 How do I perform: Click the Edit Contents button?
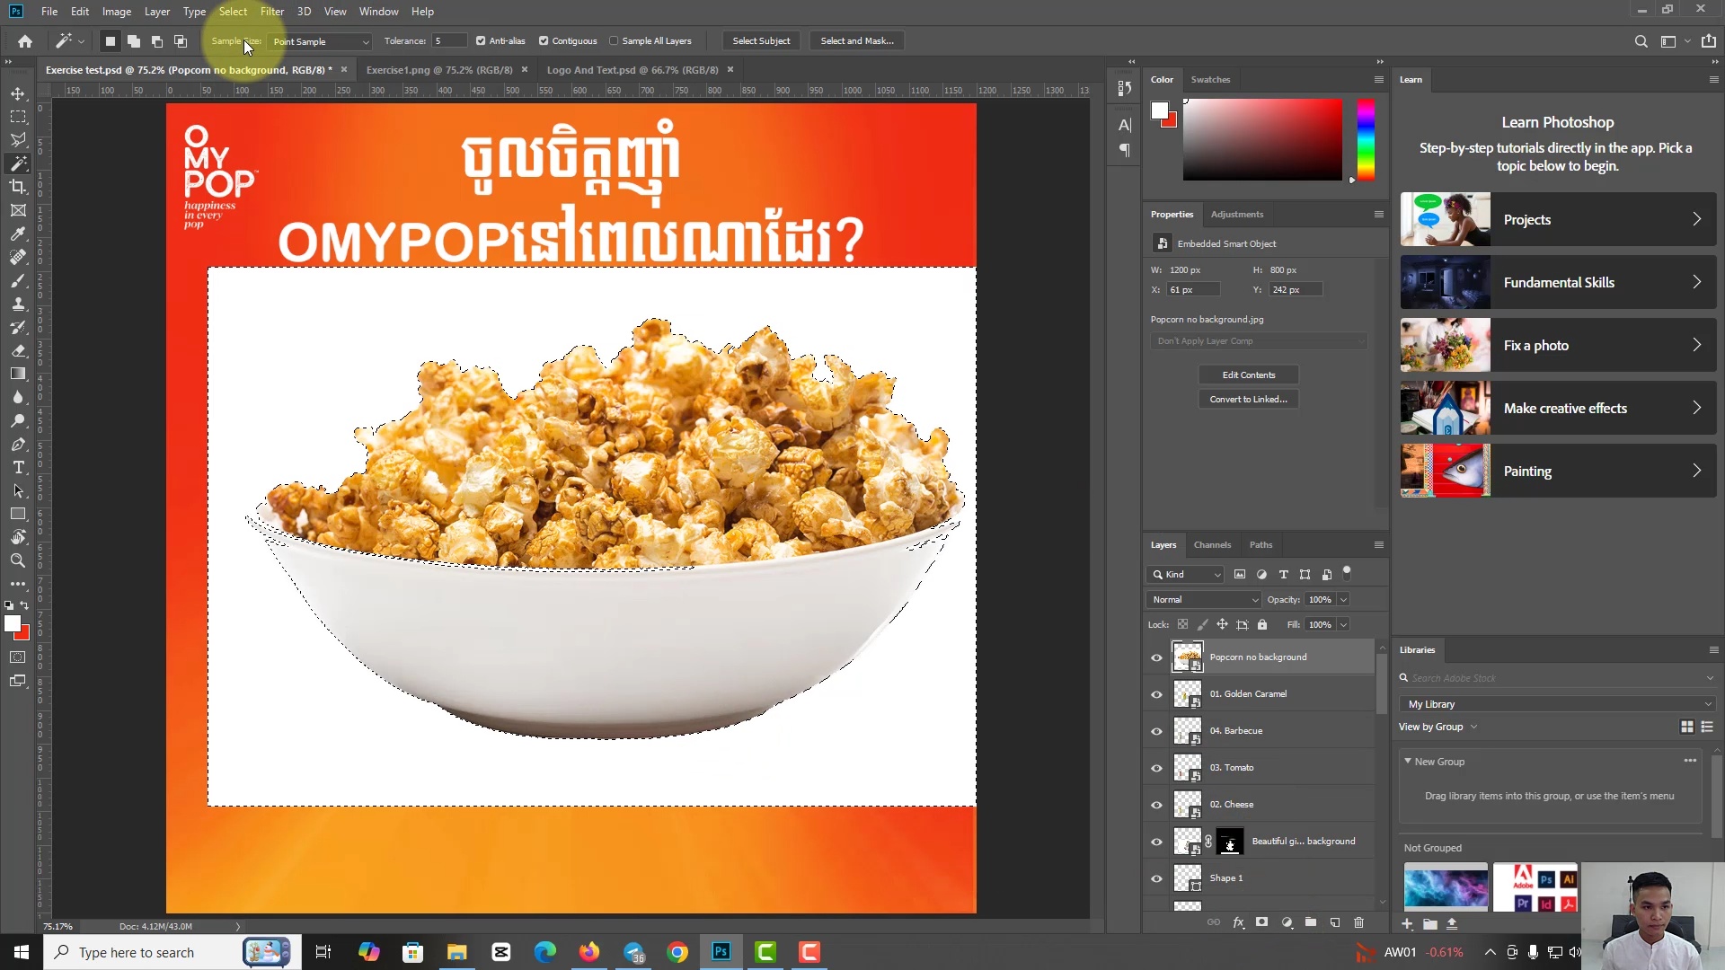(1248, 375)
